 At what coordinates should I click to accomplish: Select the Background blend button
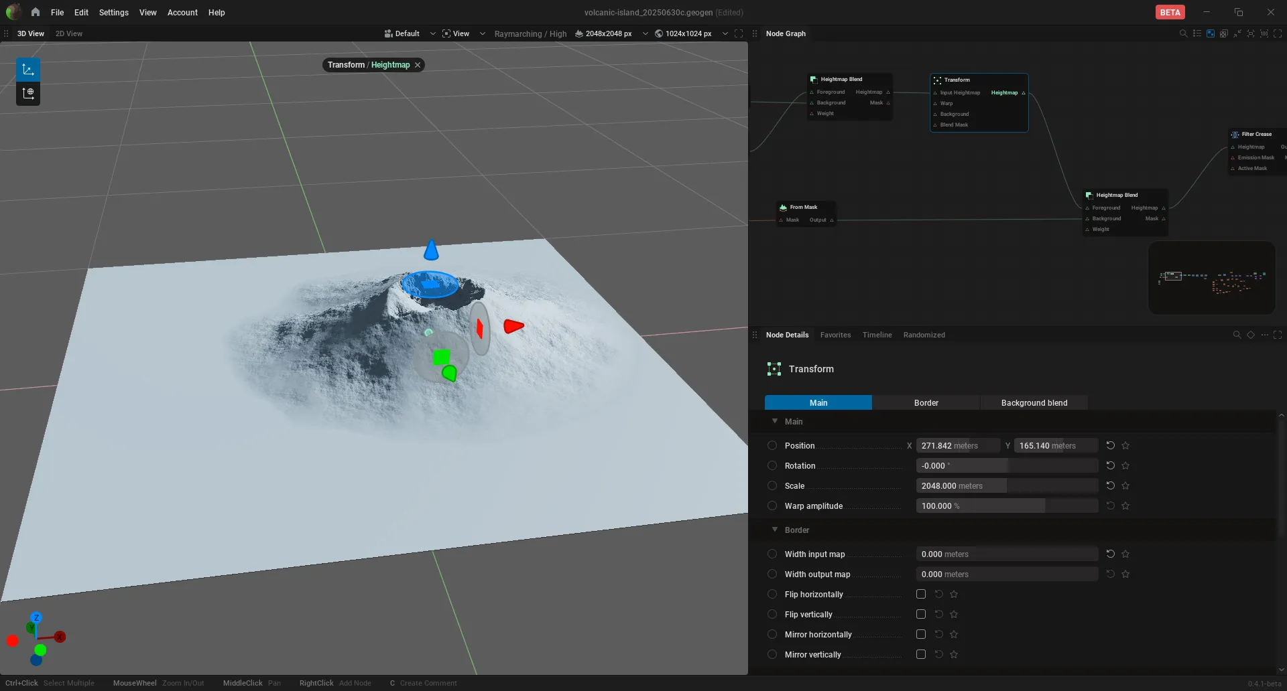coord(1034,402)
